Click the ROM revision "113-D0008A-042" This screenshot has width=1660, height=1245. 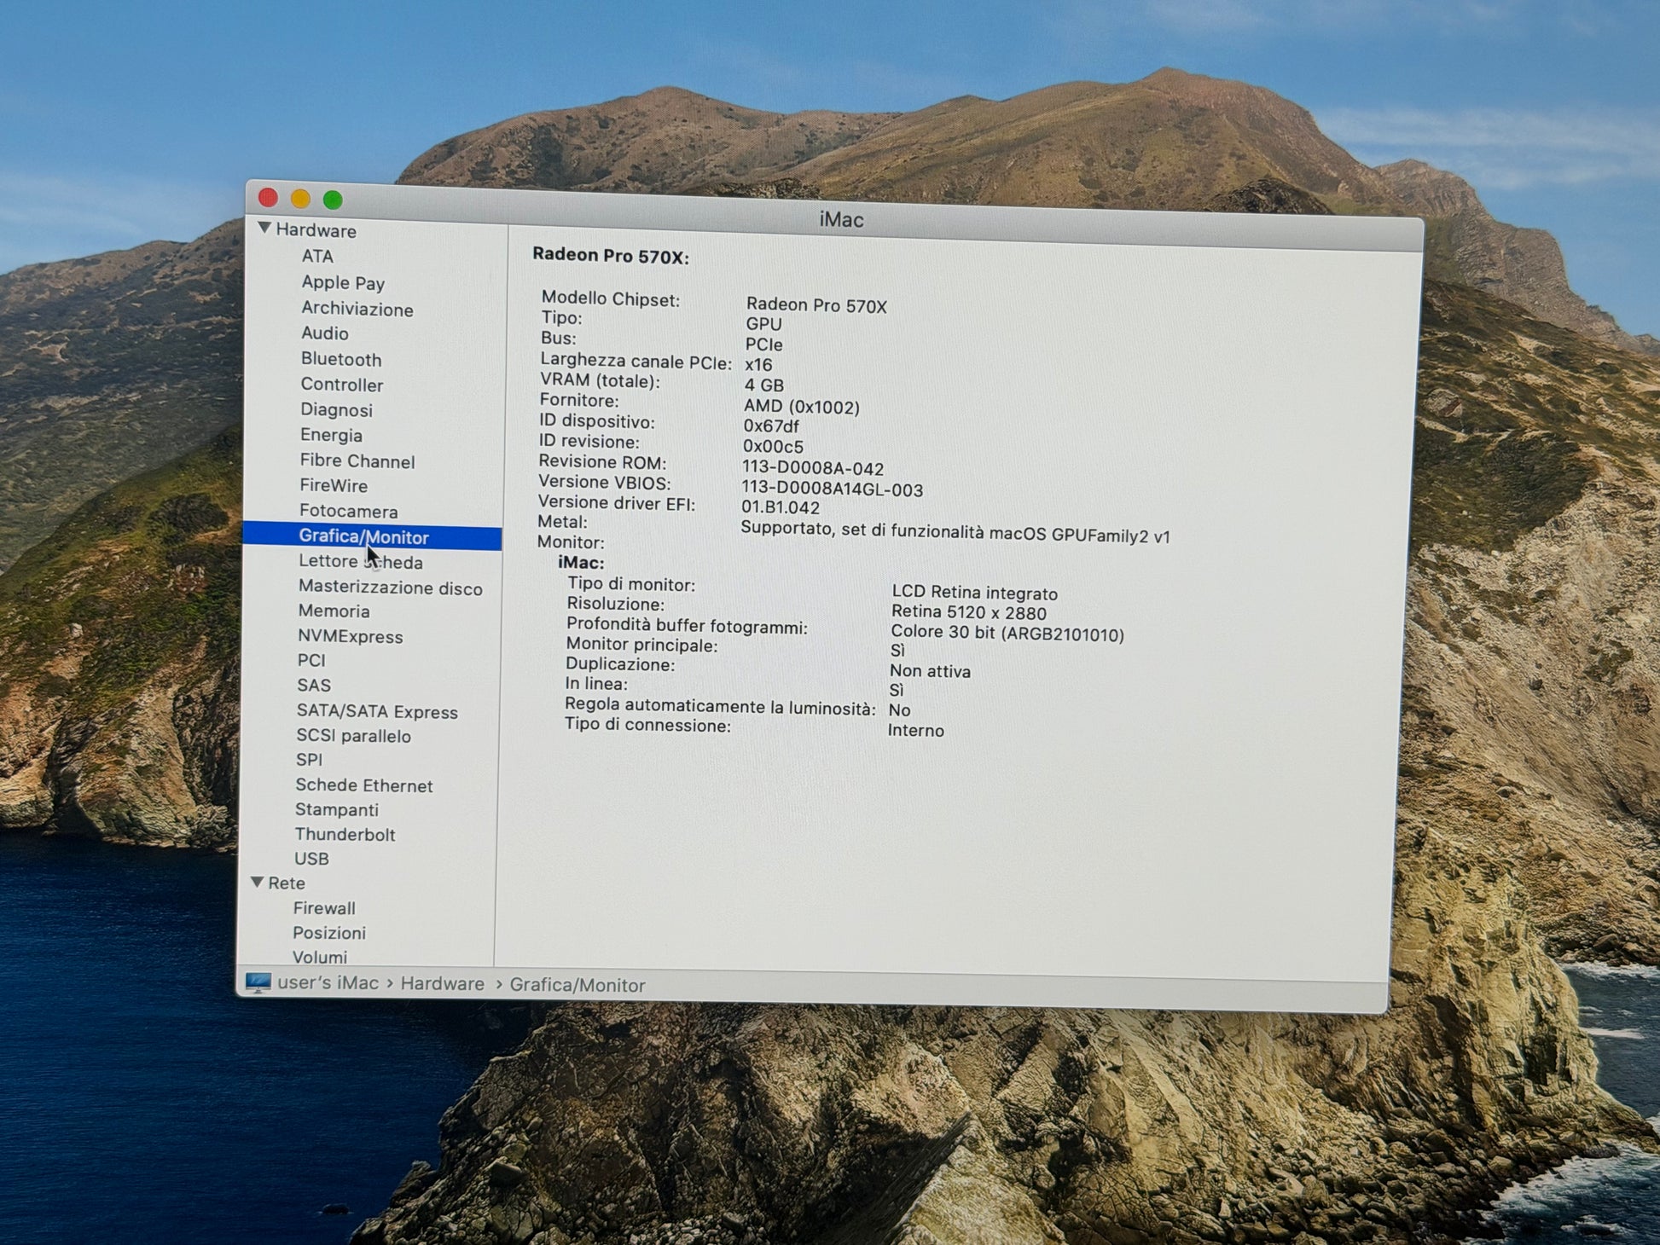click(812, 468)
